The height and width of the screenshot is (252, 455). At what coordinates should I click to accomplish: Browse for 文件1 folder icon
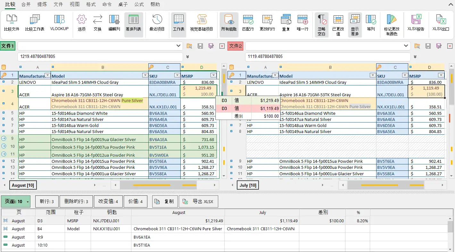coord(189,46)
